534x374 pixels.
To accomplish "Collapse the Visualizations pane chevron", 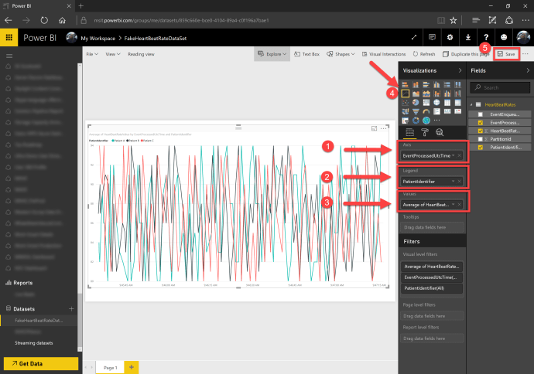I will pyautogui.click(x=460, y=70).
